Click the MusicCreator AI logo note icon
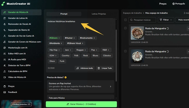Screen dimensions: 189x108 coord(3,4)
